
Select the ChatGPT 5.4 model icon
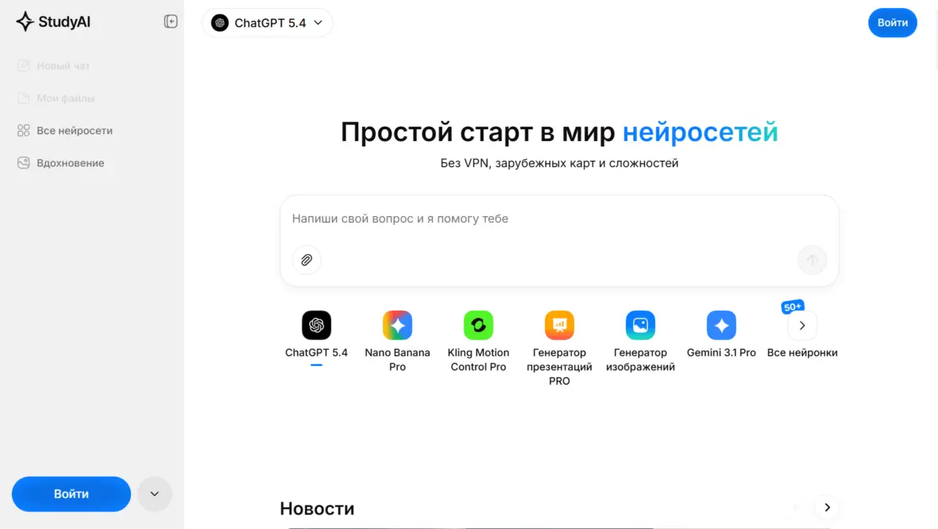pos(316,325)
